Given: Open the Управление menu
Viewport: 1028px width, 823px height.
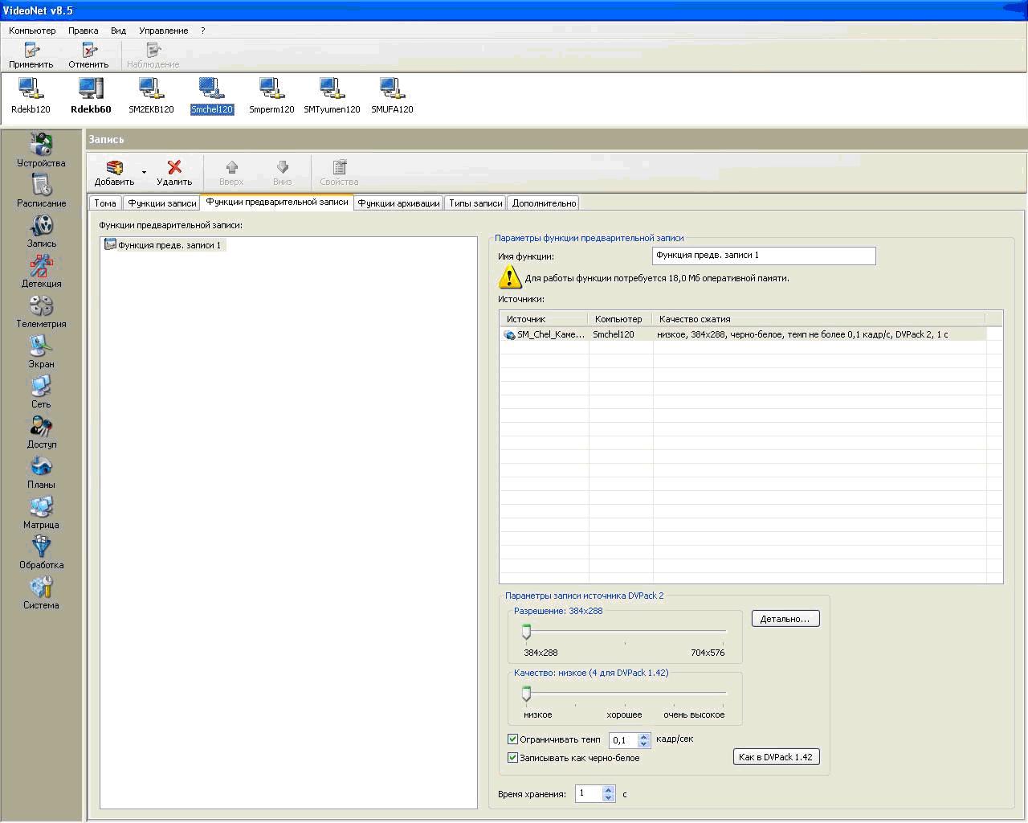Looking at the screenshot, I should (164, 31).
